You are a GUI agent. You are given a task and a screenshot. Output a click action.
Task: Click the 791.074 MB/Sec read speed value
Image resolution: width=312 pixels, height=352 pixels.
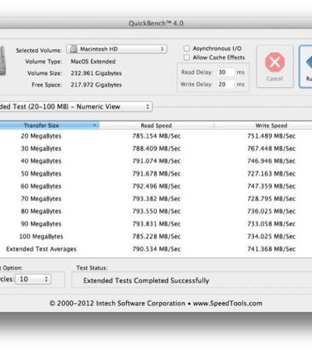(x=156, y=161)
